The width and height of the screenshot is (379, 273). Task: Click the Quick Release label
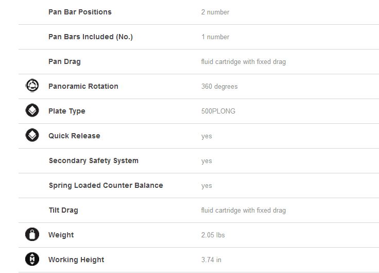75,136
